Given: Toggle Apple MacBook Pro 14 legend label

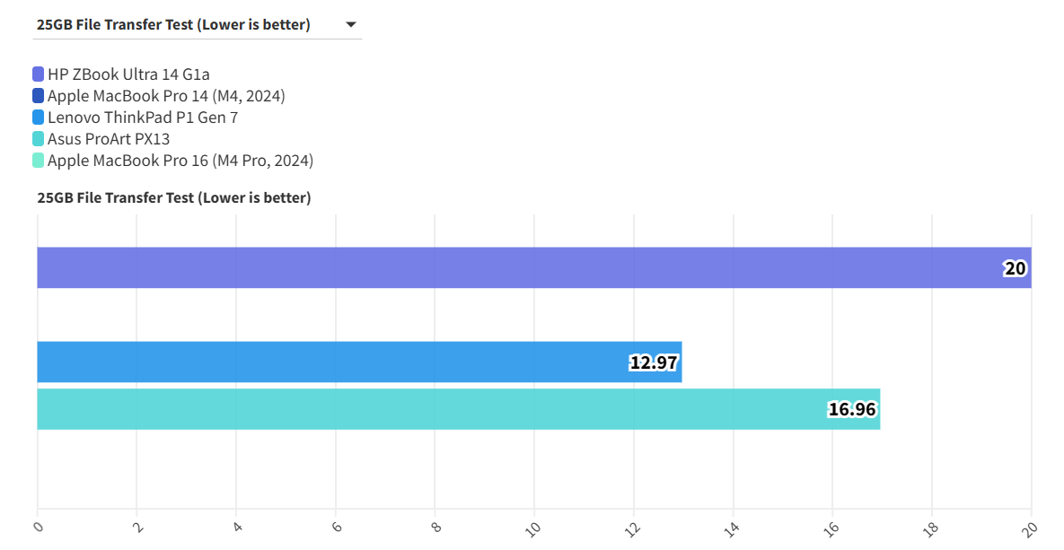Looking at the screenshot, I should (166, 96).
